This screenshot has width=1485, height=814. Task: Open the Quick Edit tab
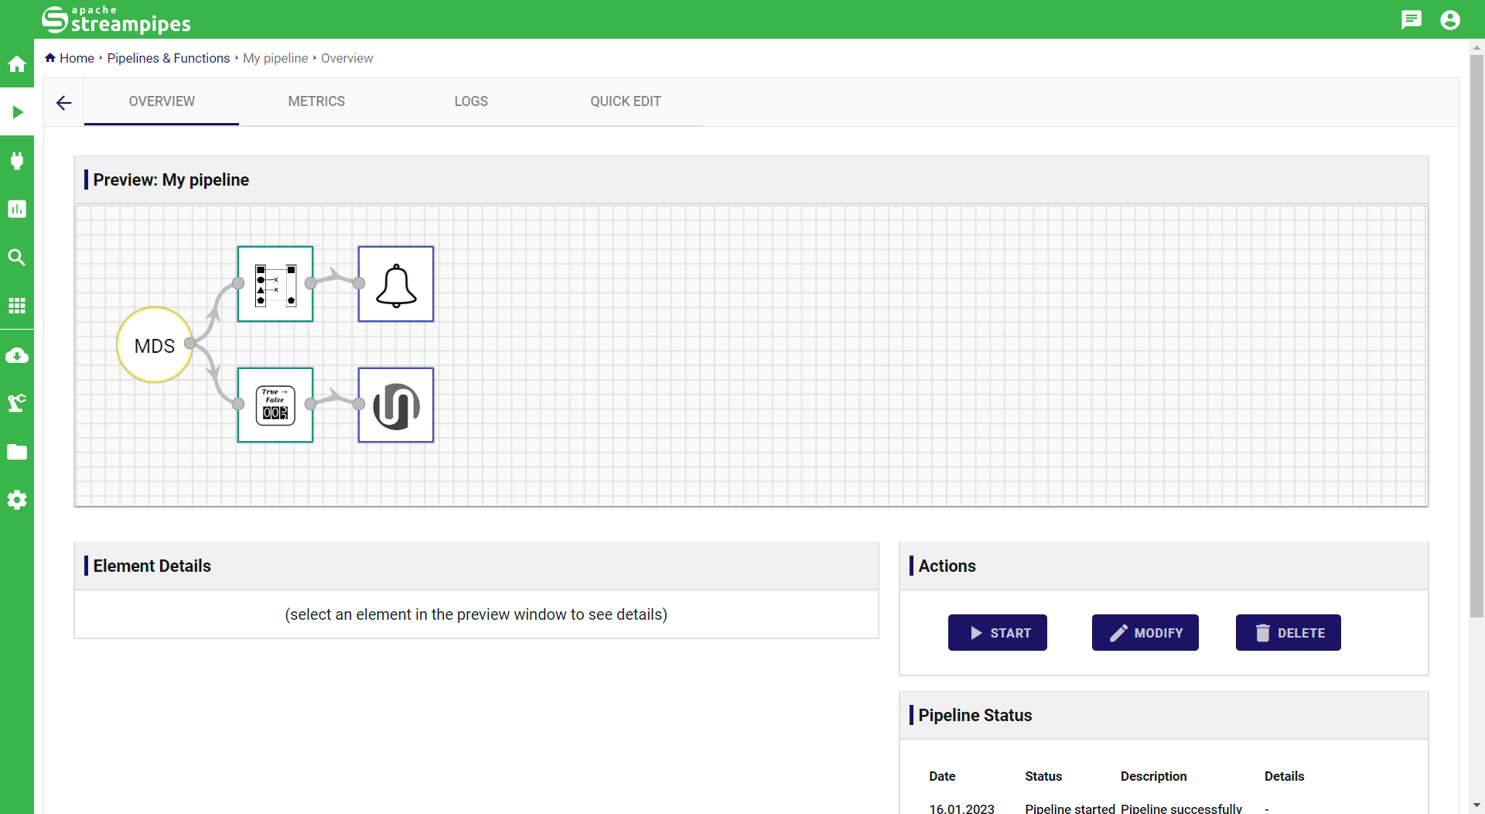pos(625,101)
